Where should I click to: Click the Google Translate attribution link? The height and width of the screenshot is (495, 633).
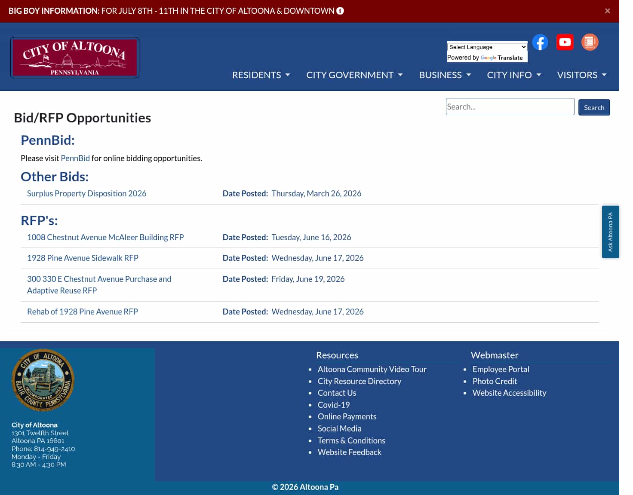point(501,58)
